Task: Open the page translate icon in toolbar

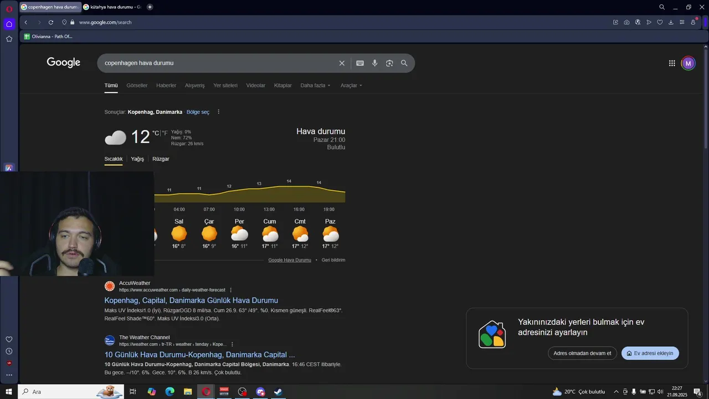Action: point(638,22)
